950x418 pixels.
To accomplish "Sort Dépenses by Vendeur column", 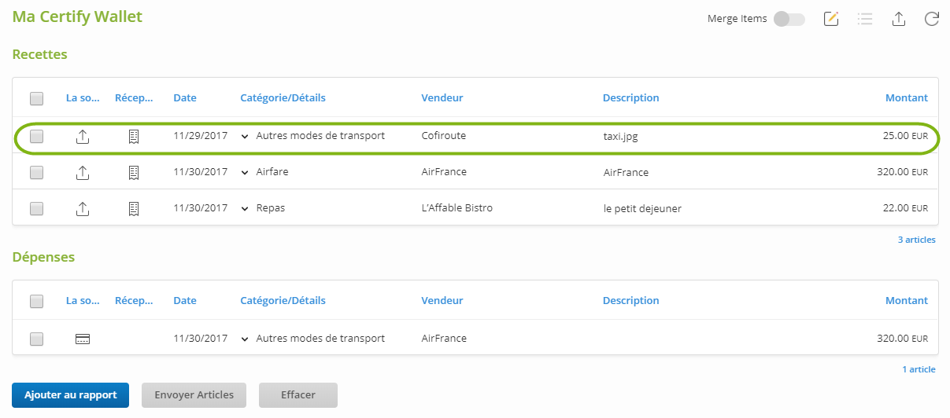I will coord(442,300).
